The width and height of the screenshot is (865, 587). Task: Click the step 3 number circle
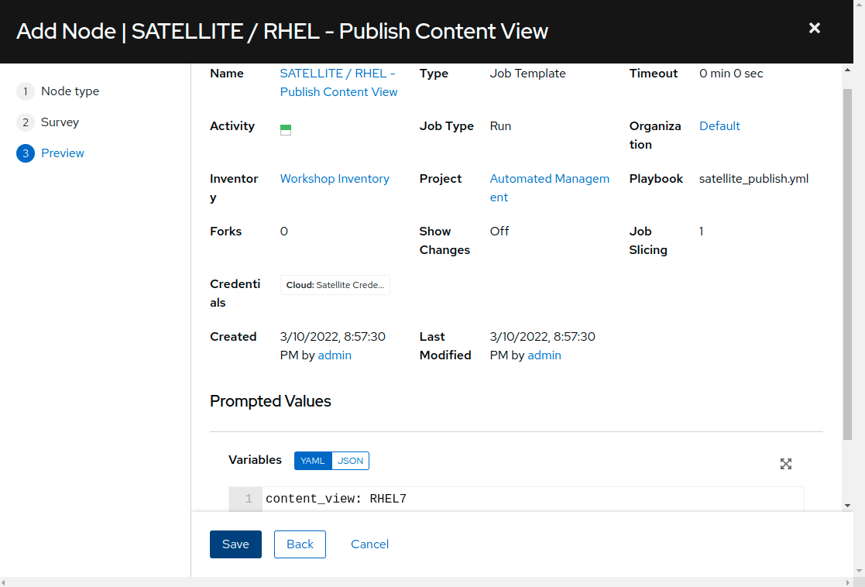point(26,153)
